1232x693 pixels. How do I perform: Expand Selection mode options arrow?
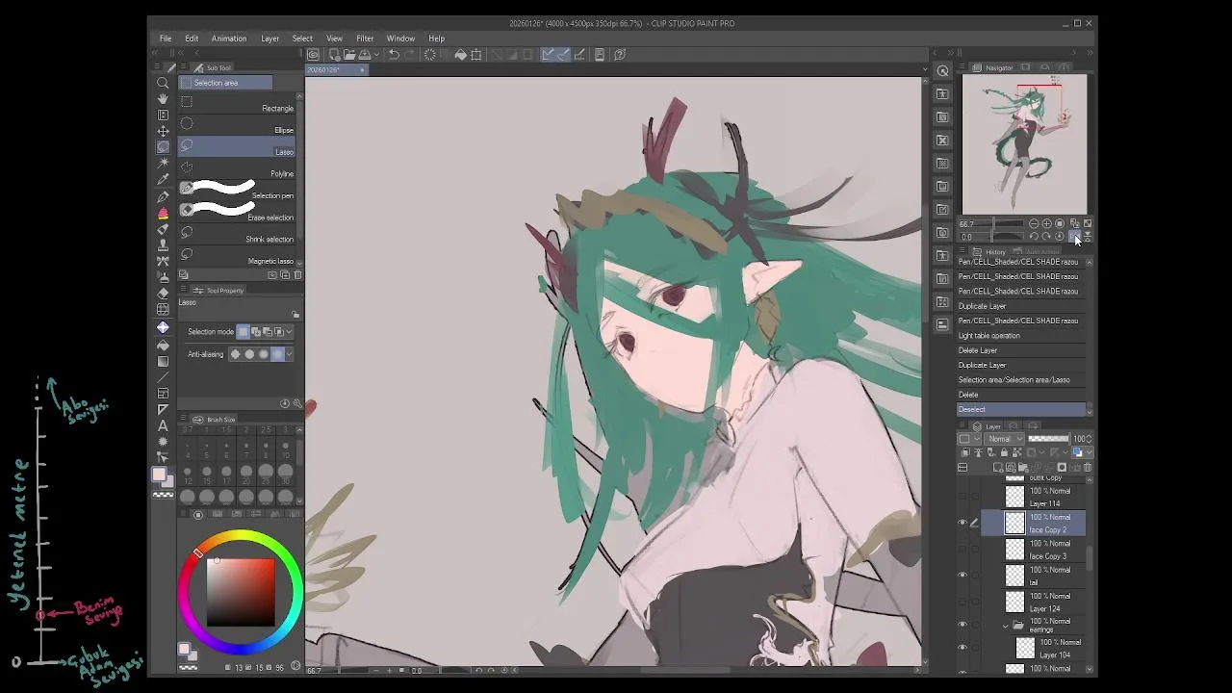(289, 332)
